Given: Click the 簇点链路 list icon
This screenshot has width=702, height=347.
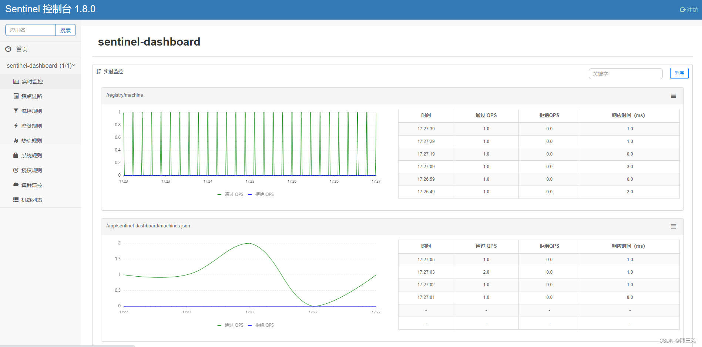Looking at the screenshot, I should coord(16,96).
